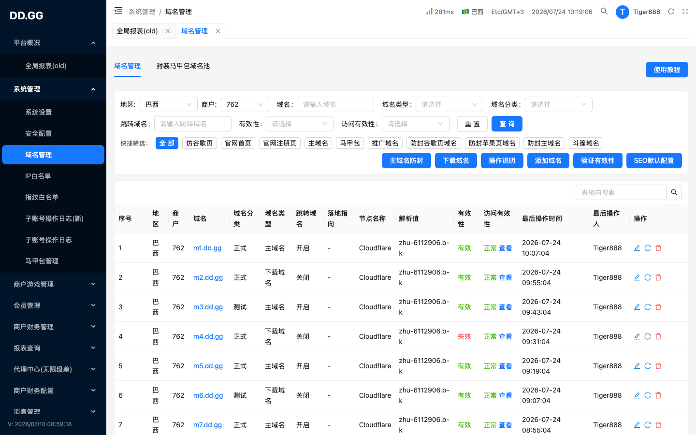
Task: Toggle fullscreen with the expand arrows icon
Action: tap(685, 12)
